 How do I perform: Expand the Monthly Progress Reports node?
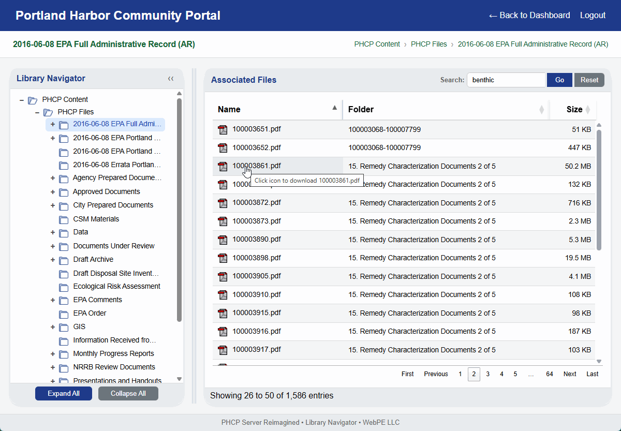click(52, 354)
